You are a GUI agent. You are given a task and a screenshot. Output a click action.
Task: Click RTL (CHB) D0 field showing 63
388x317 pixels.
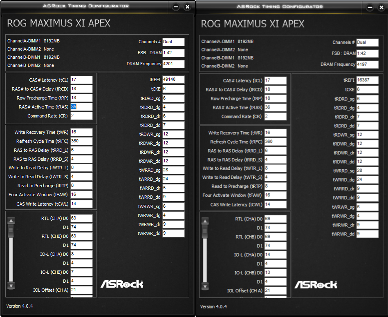click(x=81, y=236)
